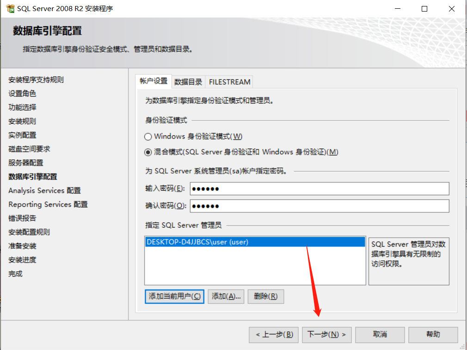Click 功能选择 step in sidebar
The height and width of the screenshot is (350, 467).
22,107
